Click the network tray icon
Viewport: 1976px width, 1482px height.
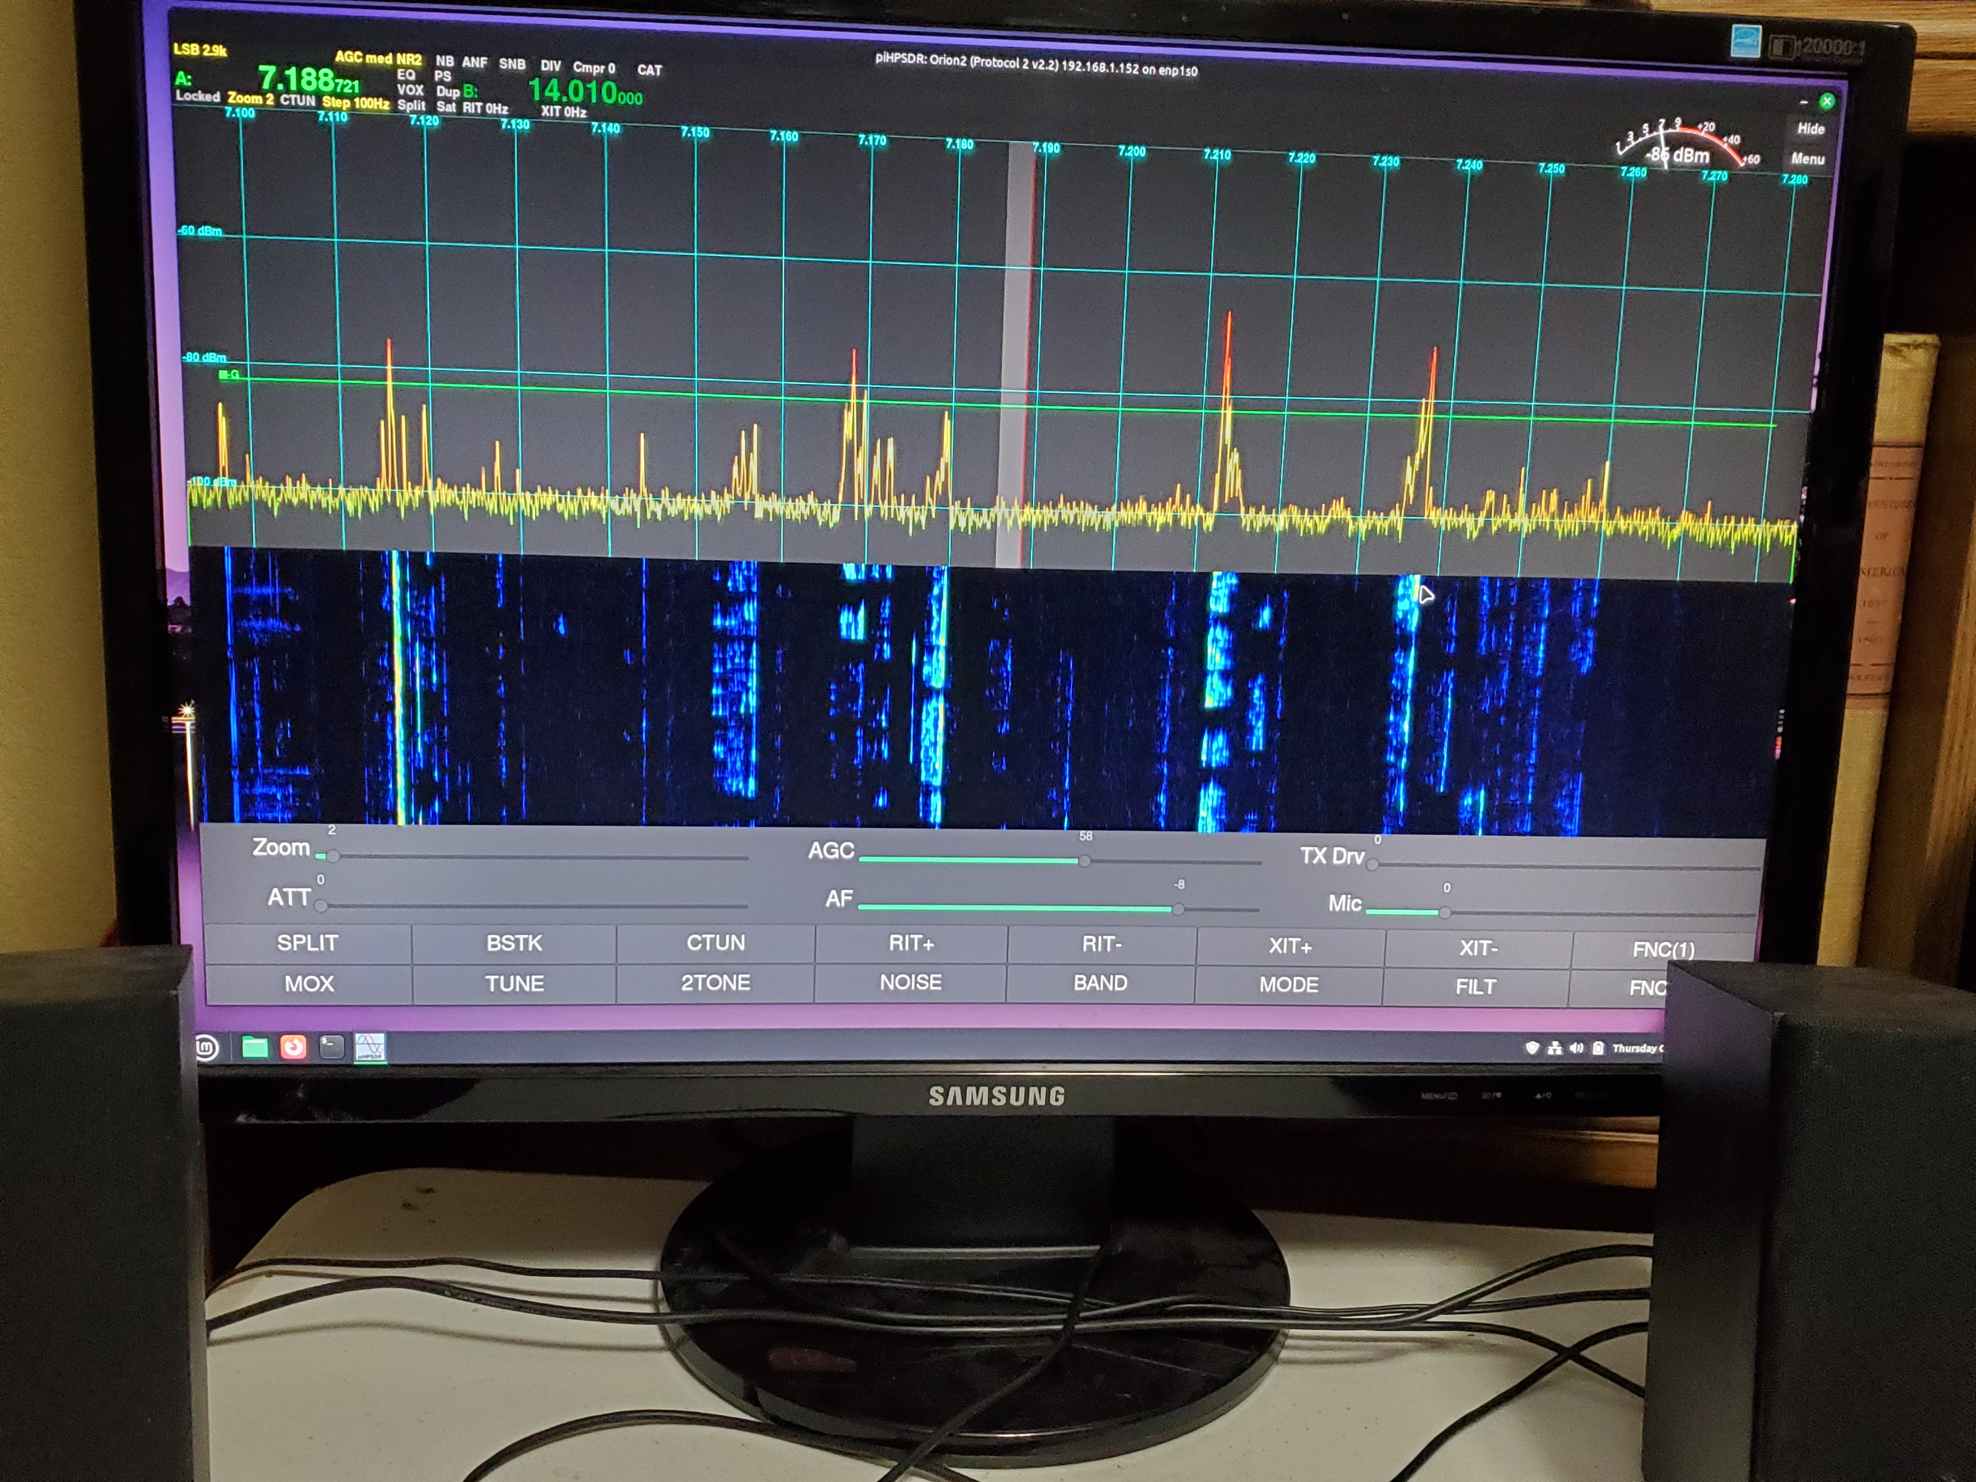[1555, 1048]
